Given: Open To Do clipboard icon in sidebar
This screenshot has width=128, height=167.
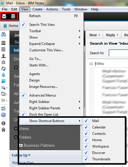Looking at the screenshot, I should click(3, 62).
